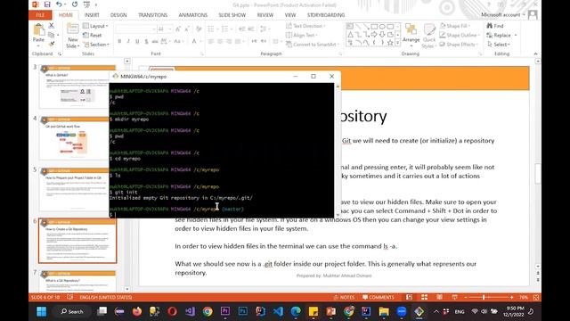Expand Shape Fill options
The image size is (570, 321).
pyautogui.click(x=455, y=26)
